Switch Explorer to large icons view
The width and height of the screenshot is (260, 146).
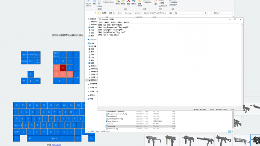click(232, 131)
